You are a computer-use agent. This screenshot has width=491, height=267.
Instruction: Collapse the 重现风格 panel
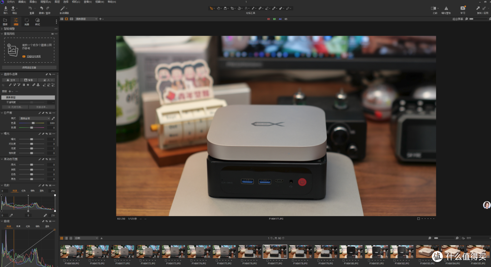click(x=2, y=34)
